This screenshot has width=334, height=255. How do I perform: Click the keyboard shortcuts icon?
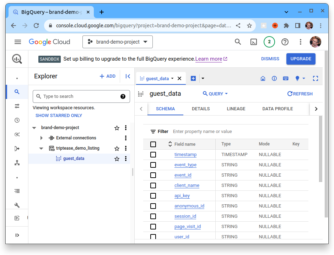coord(286,78)
